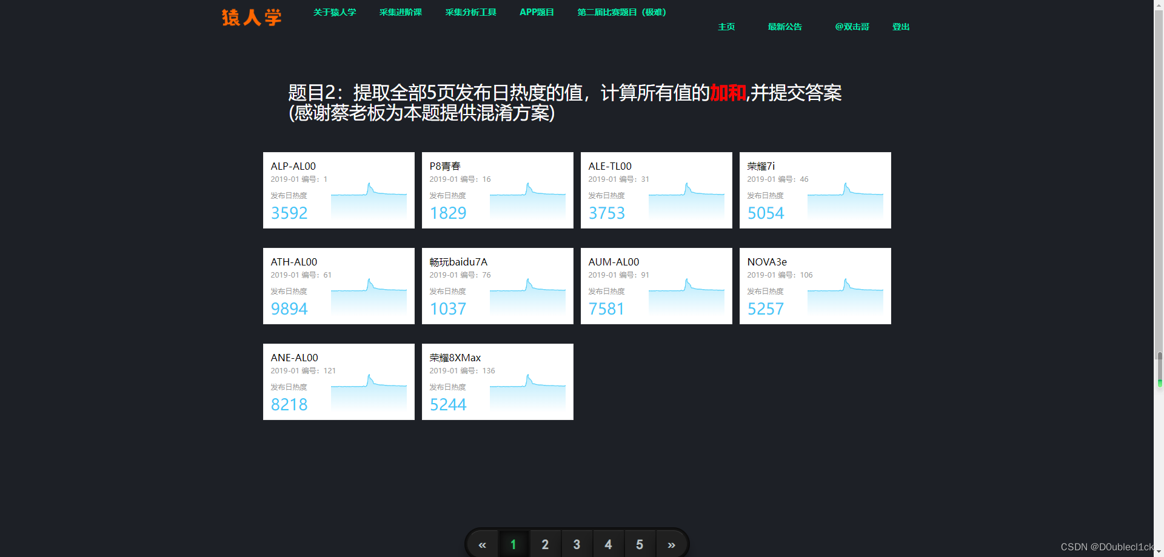Click the heat value 3592
The image size is (1164, 557).
[x=289, y=213]
